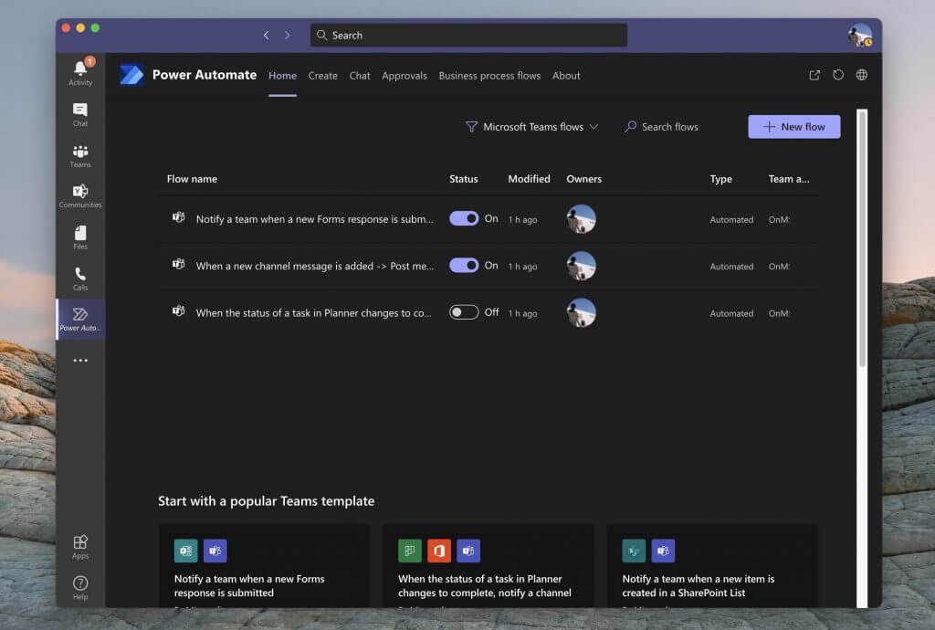Turn on the Planner task flow toggle
935x630 pixels.
tap(463, 312)
